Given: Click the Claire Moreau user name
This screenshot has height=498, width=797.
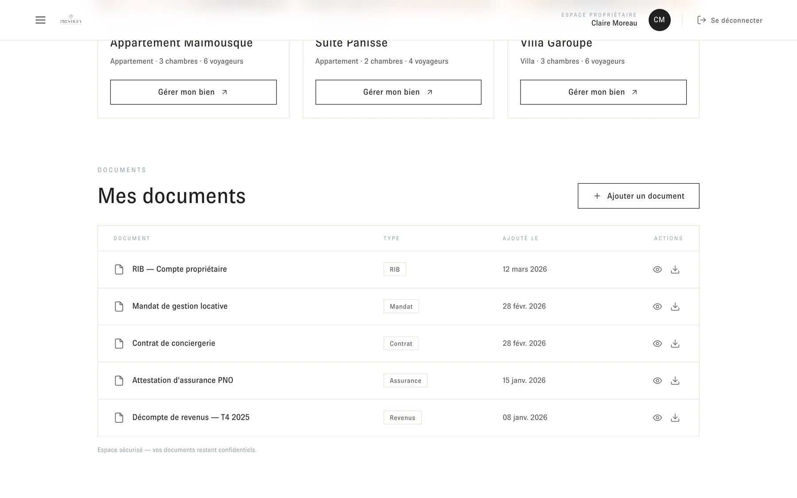Looking at the screenshot, I should click(x=614, y=23).
